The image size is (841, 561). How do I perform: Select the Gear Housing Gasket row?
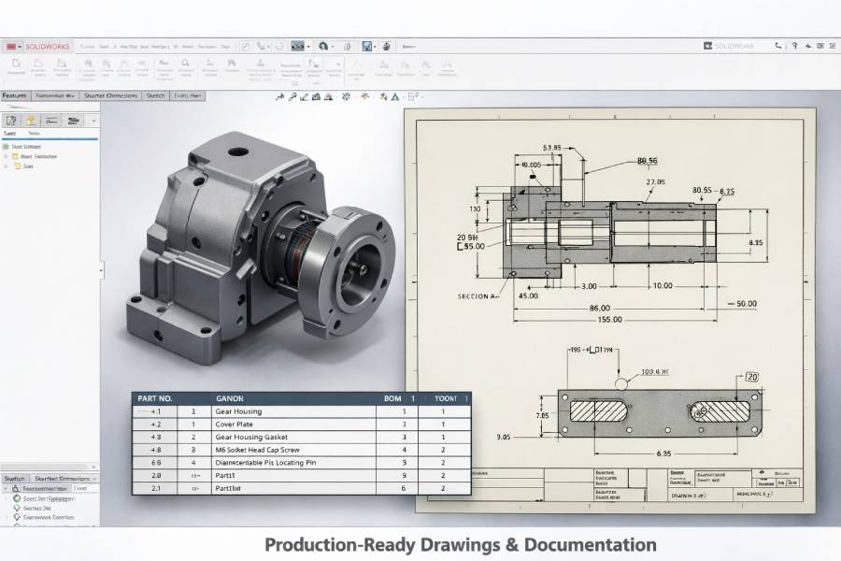pyautogui.click(x=302, y=437)
